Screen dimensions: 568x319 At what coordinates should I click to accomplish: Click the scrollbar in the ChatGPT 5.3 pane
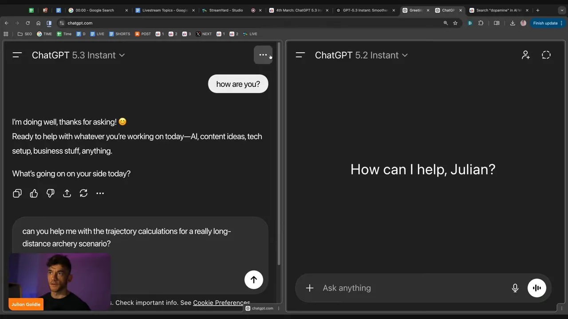tap(279, 153)
